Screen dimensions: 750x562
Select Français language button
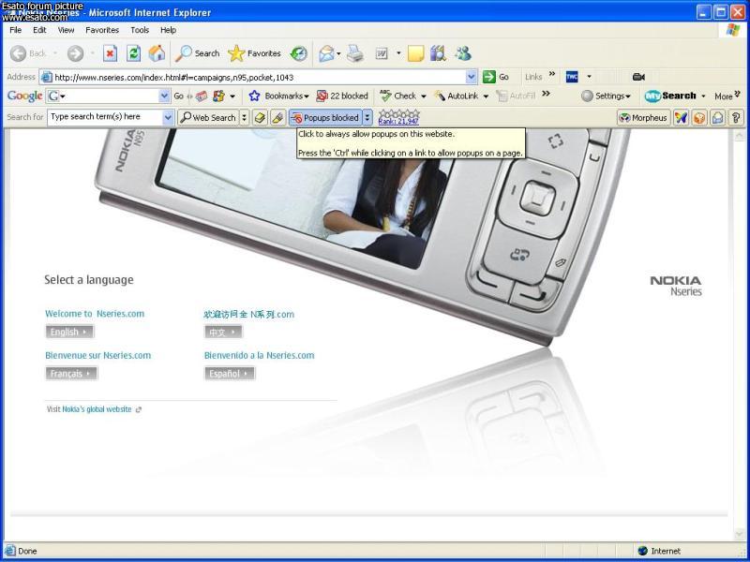point(72,373)
